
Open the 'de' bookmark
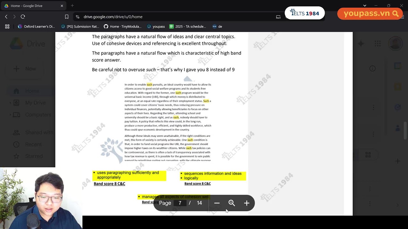(x=217, y=26)
